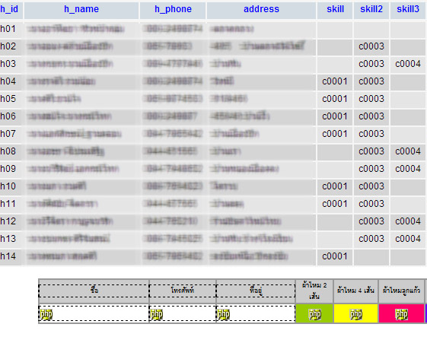Screen dimensions: 427x340
Task: Click PHP icon in yellow cell
Action: 356,314
